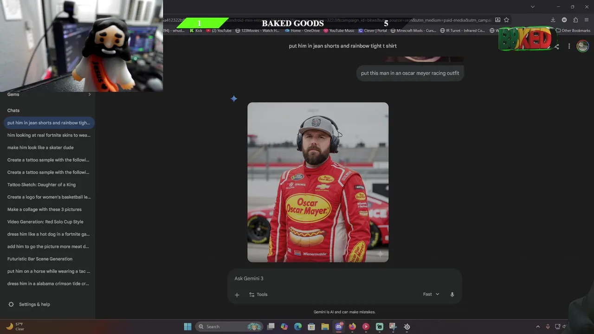Image resolution: width=594 pixels, height=334 pixels.
Task: Open Microsoft Edge from the taskbar
Action: (298, 327)
